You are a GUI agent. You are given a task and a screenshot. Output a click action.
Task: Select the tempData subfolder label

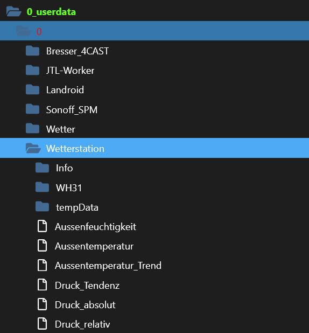tap(77, 207)
